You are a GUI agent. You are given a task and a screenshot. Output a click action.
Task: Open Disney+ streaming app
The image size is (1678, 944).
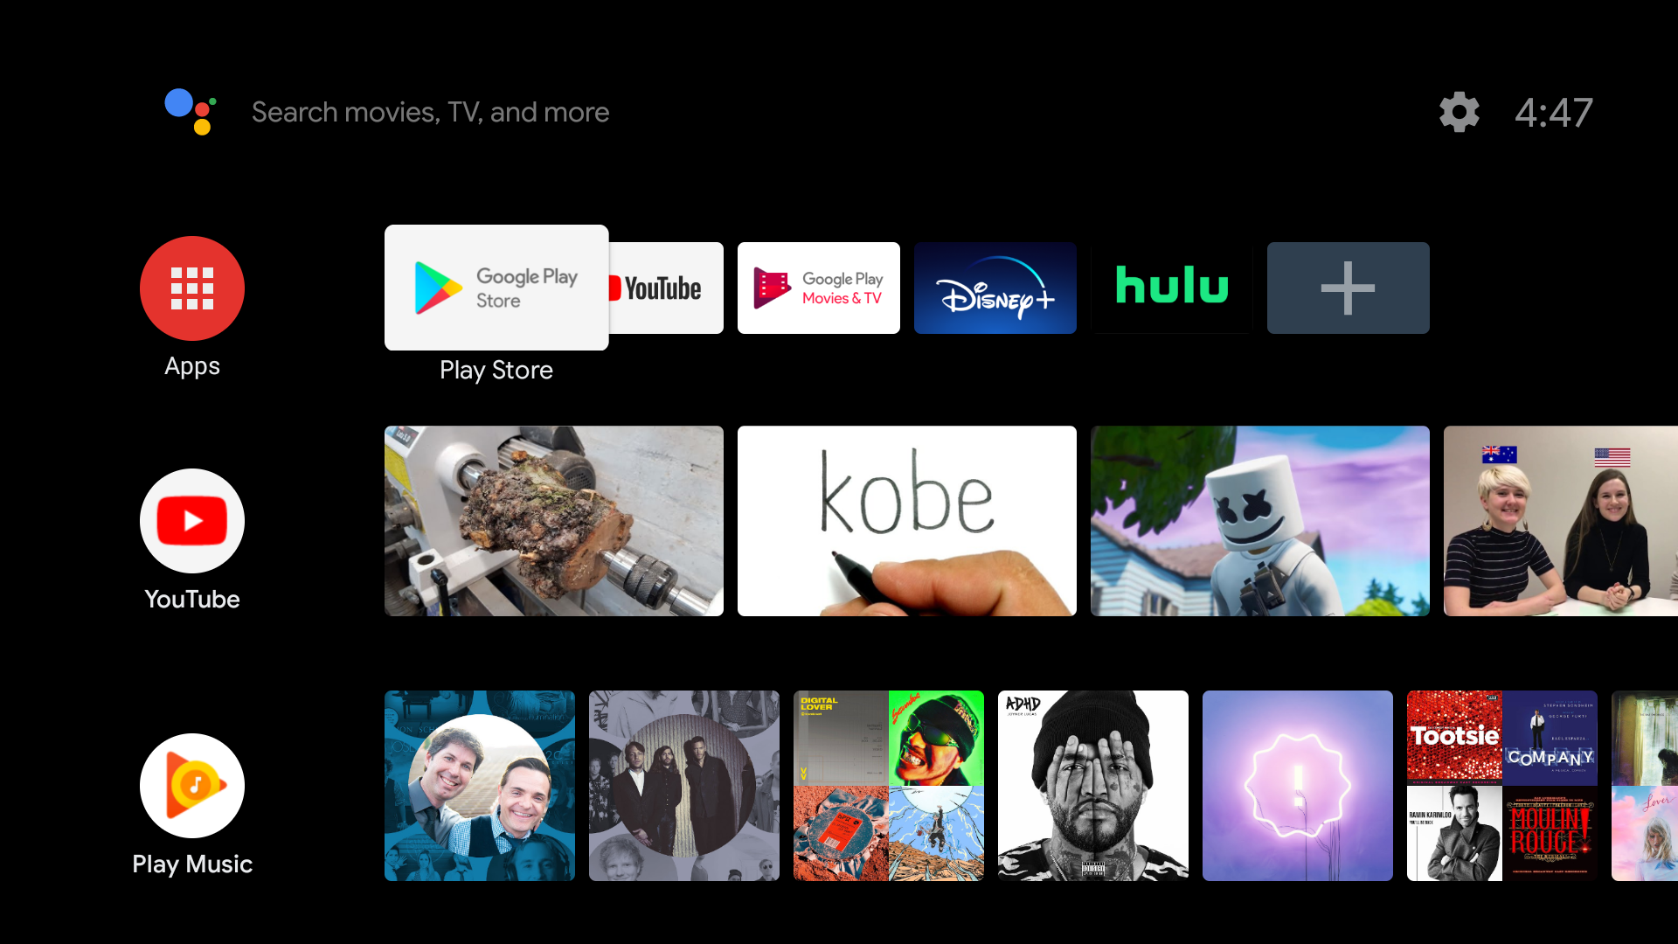tap(995, 287)
